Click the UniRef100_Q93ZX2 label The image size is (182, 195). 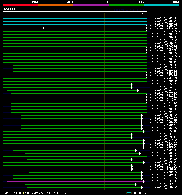point(163,162)
